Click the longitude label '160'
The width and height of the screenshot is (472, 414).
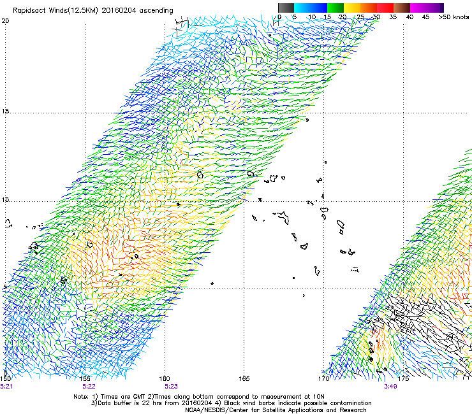tap(165, 379)
